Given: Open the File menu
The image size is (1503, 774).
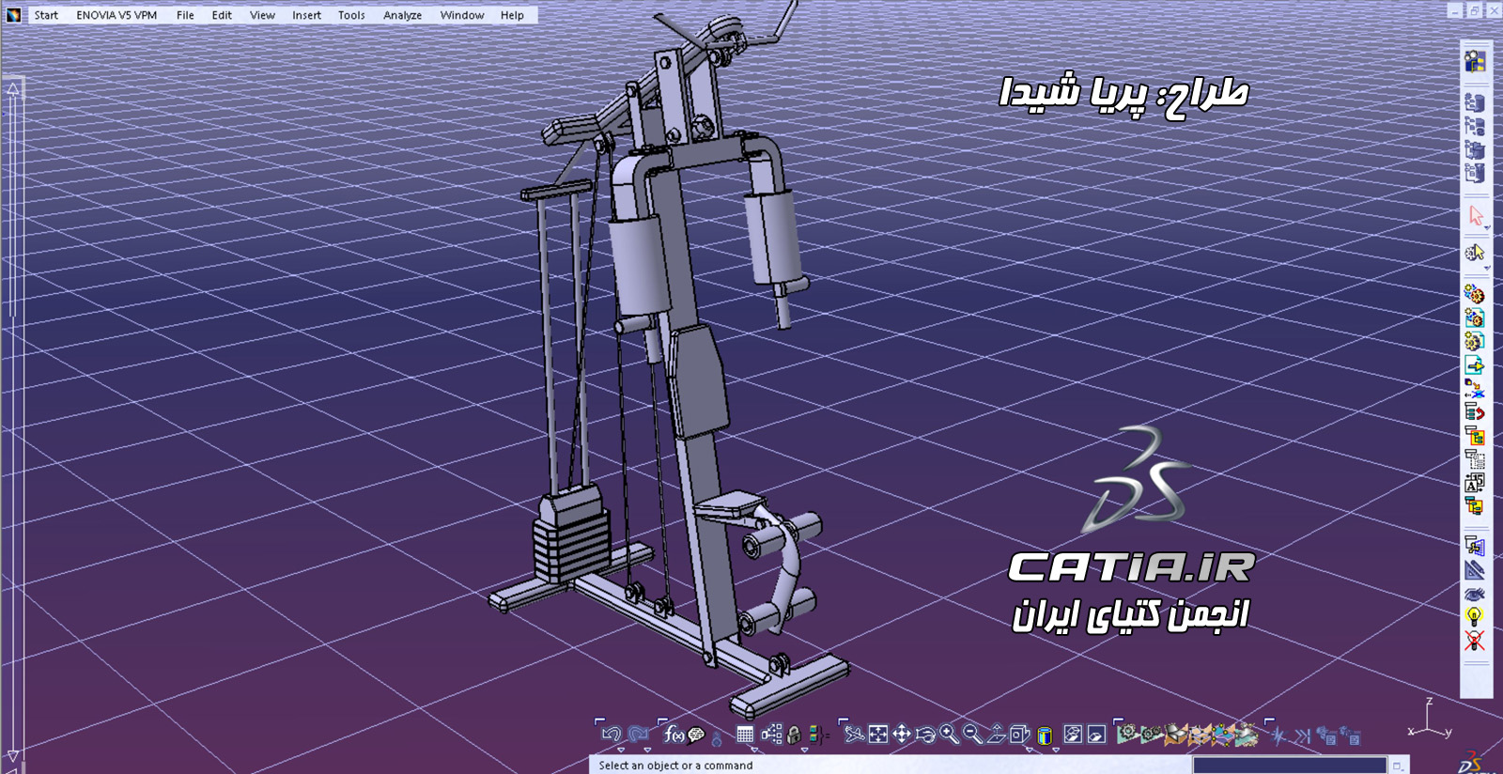Looking at the screenshot, I should click(x=185, y=15).
